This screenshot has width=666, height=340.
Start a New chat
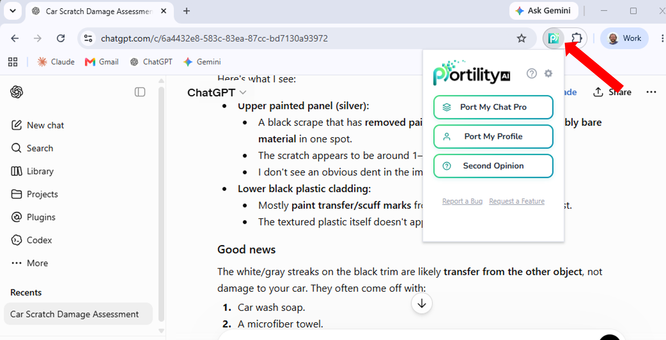(x=37, y=125)
